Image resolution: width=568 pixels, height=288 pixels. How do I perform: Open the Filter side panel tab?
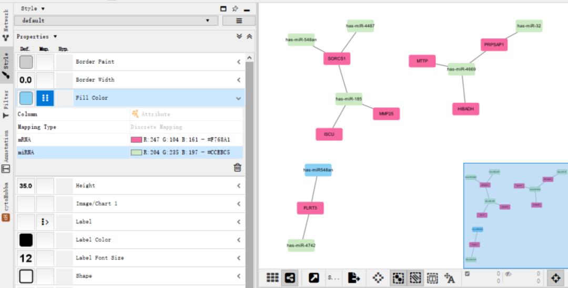tap(6, 104)
